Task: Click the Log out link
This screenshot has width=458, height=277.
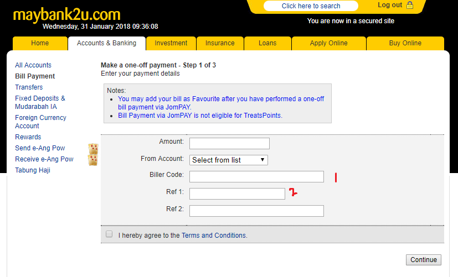Action: coord(390,5)
